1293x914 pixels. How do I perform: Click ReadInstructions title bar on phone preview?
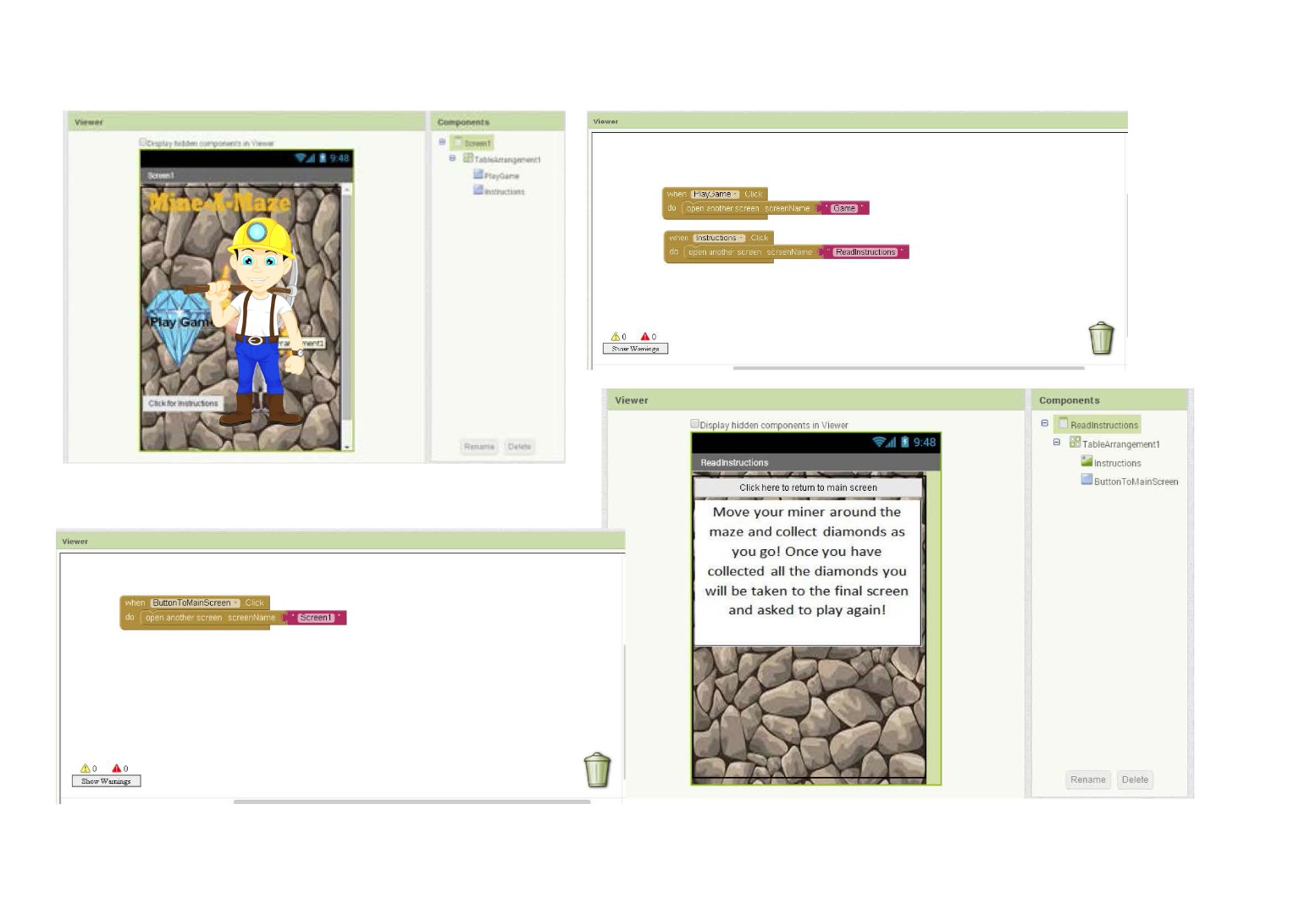(x=816, y=462)
